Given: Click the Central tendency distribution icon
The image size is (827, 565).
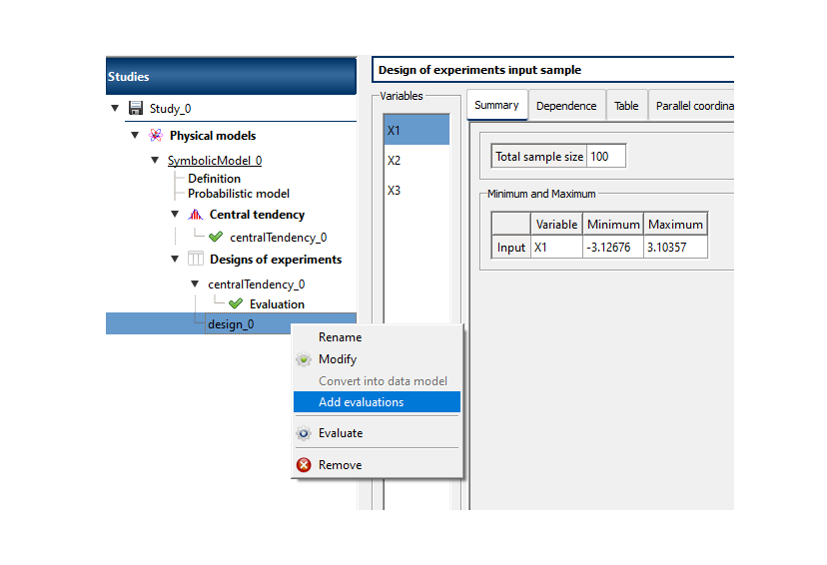Looking at the screenshot, I should pos(195,215).
